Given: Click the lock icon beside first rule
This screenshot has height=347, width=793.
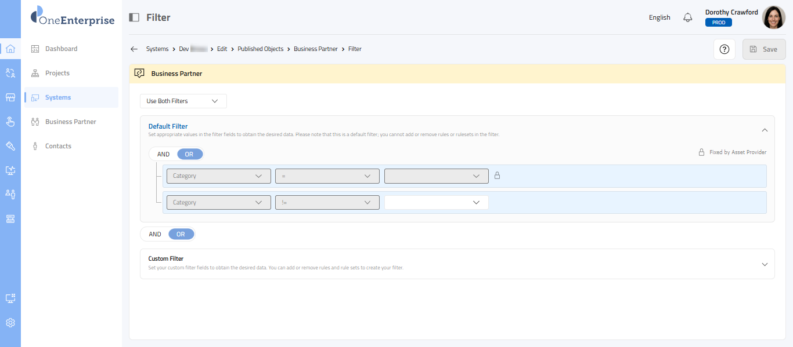Looking at the screenshot, I should click(496, 176).
